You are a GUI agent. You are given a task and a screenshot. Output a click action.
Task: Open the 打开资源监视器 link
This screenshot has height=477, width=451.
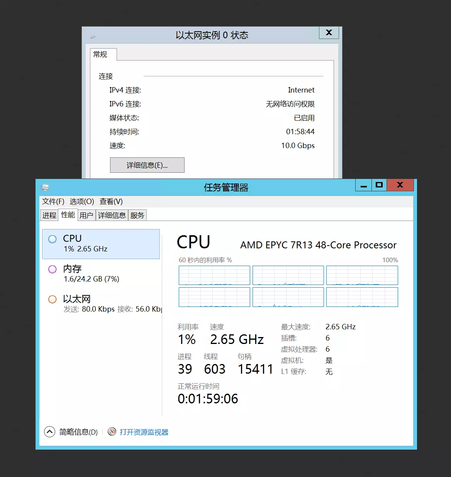(144, 432)
